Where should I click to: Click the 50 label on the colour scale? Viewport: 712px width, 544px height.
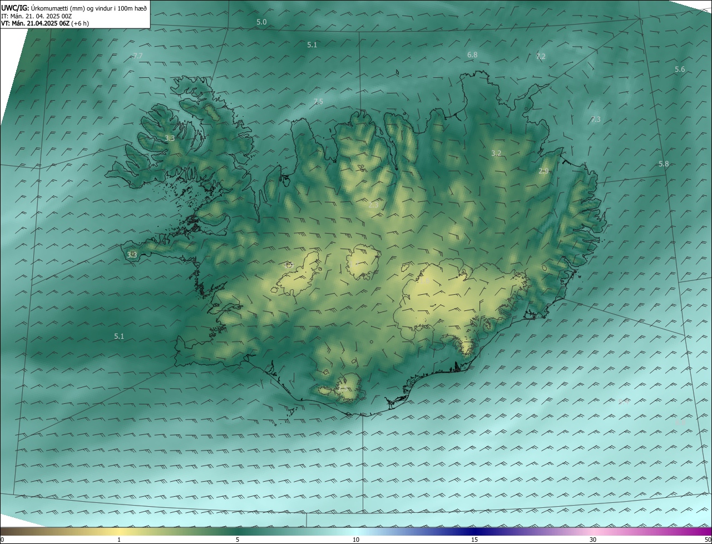tap(708, 540)
